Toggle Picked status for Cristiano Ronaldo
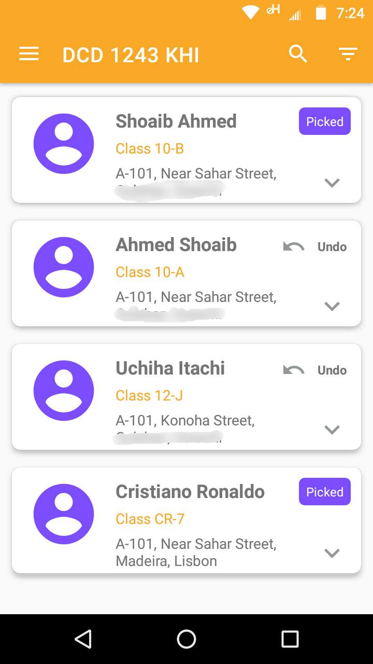Screen dimensions: 373x664 (325, 492)
